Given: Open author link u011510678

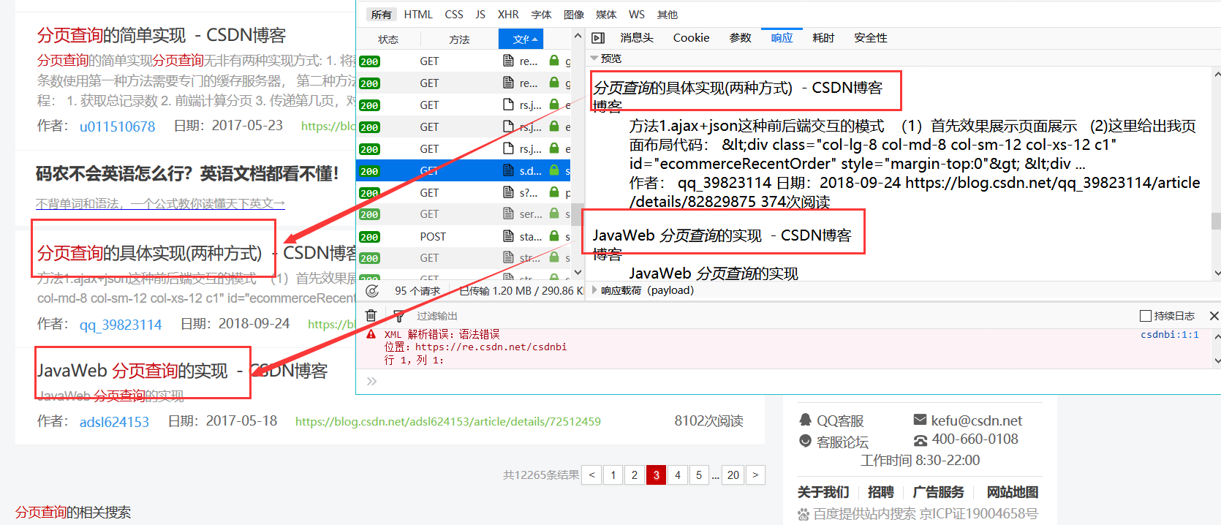Looking at the screenshot, I should (x=117, y=126).
